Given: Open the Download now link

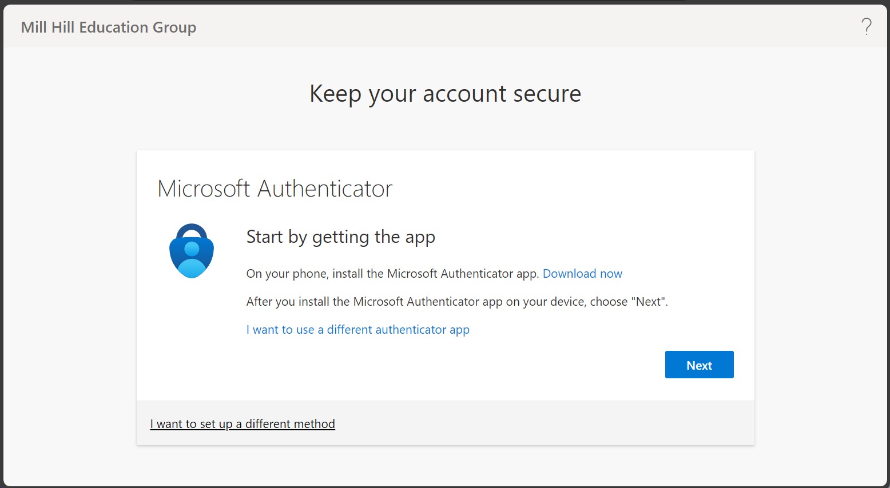Looking at the screenshot, I should click(582, 274).
